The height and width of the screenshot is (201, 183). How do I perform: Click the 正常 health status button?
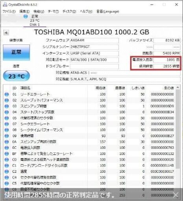[x=16, y=52]
